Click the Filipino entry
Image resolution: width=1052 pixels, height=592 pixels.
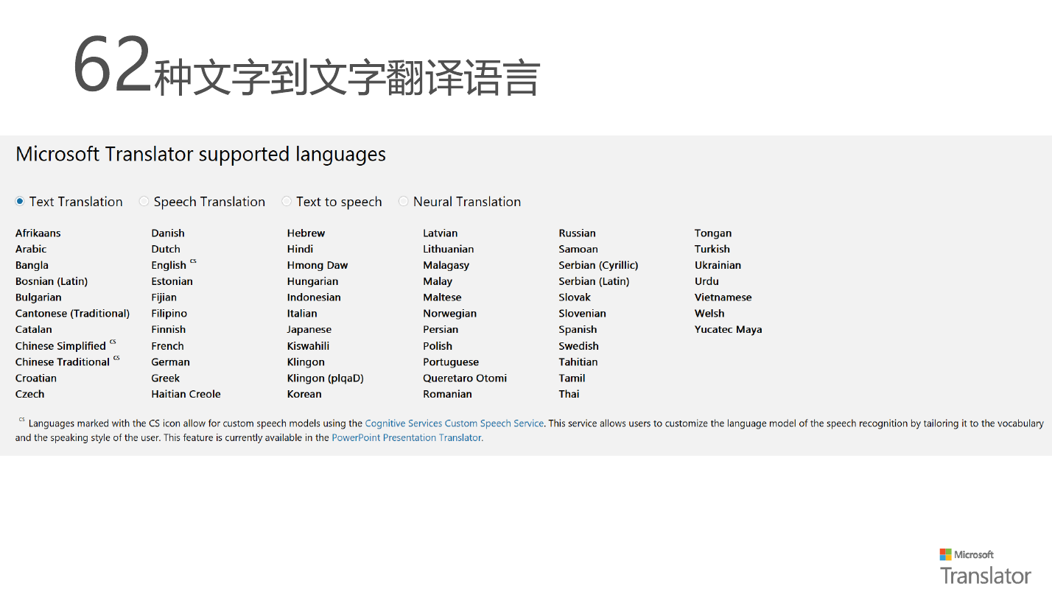169,314
